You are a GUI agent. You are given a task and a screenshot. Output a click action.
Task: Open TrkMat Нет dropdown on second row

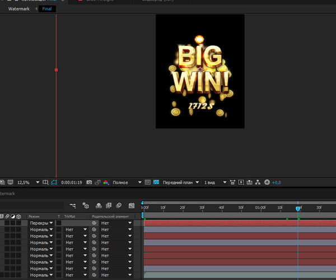pos(76,230)
